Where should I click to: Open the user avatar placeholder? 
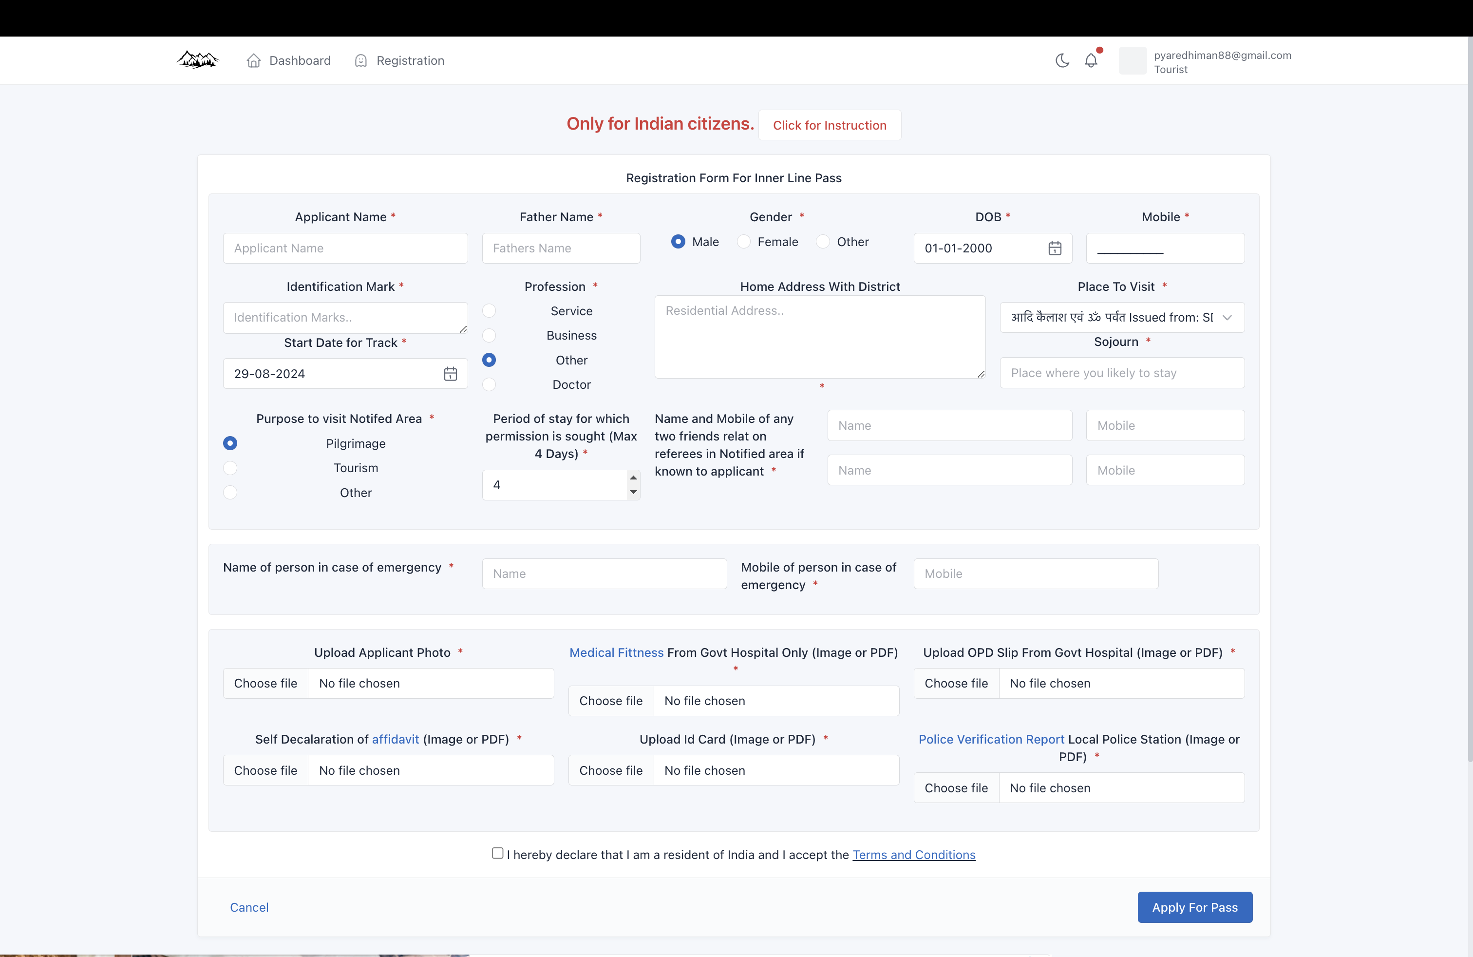coord(1133,60)
